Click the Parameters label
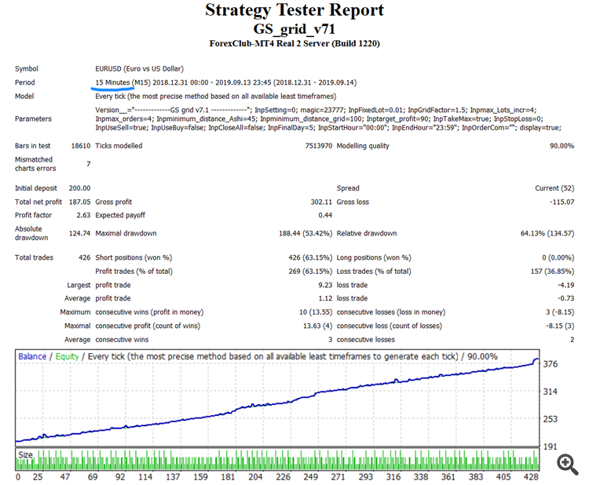Screen dimensions: 589x485 pos(33,119)
